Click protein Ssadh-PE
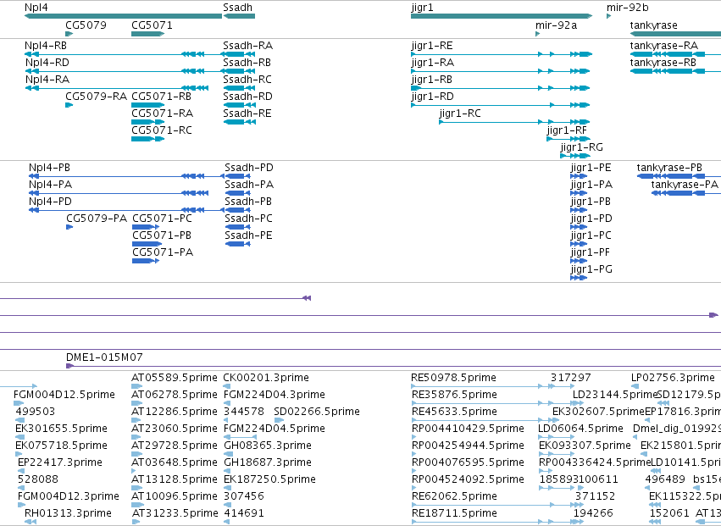The width and height of the screenshot is (721, 526). [237, 245]
